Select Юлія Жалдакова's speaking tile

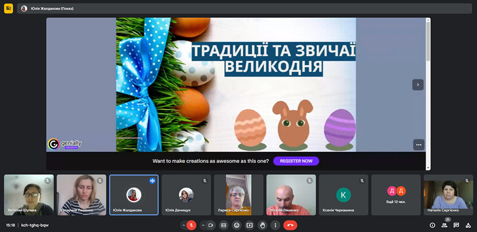[x=134, y=194]
